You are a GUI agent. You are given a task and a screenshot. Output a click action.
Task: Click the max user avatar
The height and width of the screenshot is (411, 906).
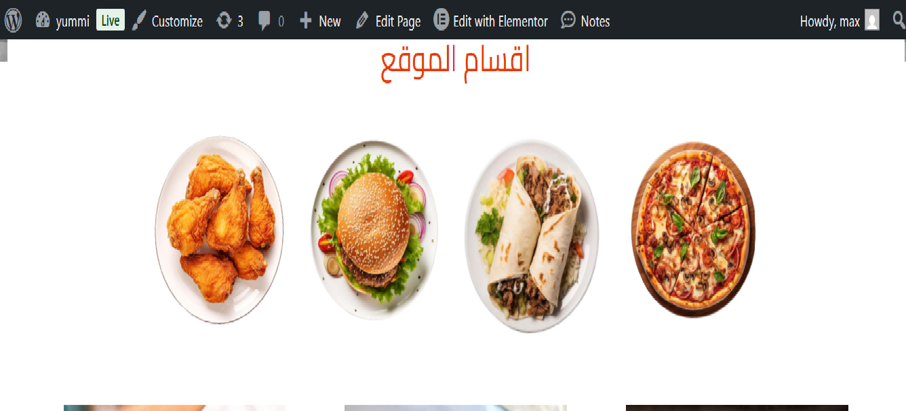[x=872, y=21]
